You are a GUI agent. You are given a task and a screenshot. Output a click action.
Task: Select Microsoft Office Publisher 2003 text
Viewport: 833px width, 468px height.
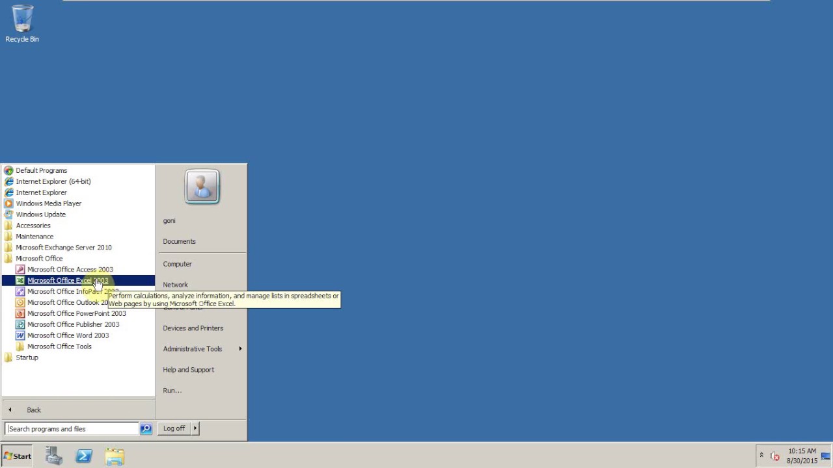coord(73,324)
